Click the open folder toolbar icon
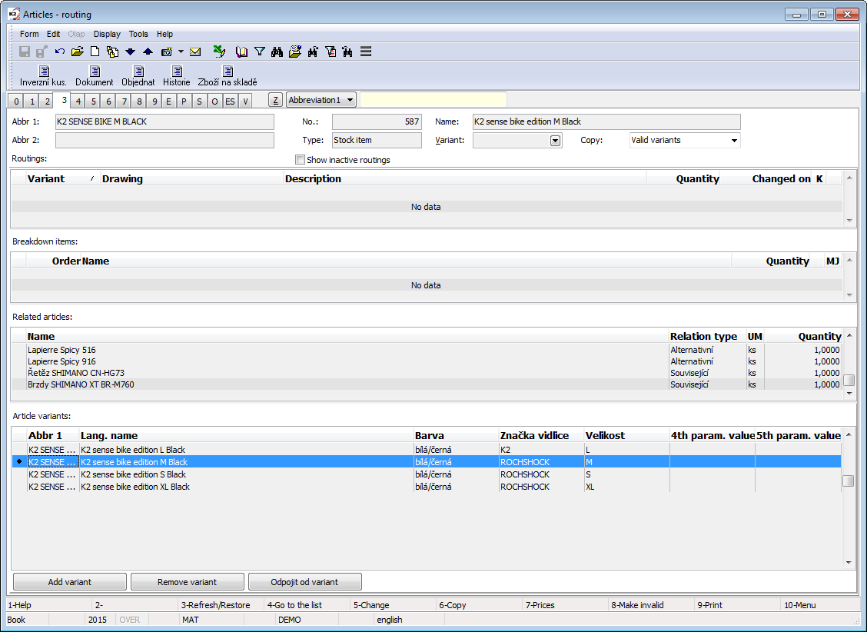867x632 pixels. point(77,52)
